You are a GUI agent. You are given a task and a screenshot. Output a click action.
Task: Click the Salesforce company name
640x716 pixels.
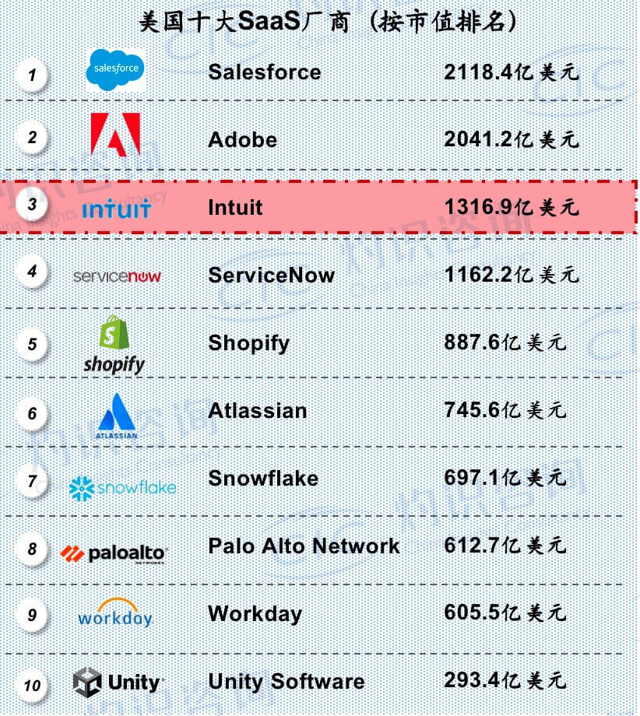tap(265, 72)
